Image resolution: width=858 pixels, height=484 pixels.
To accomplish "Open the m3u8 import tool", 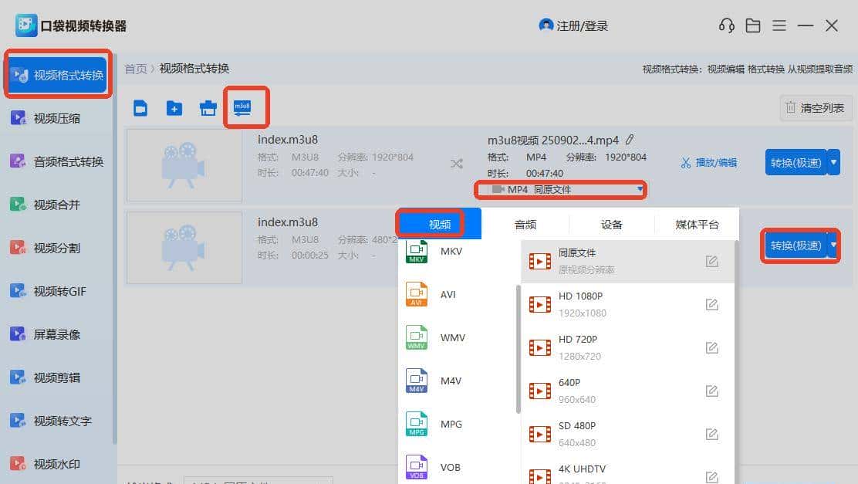I will pyautogui.click(x=244, y=108).
